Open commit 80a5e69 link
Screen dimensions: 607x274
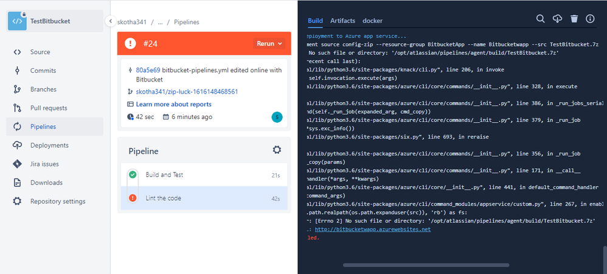click(x=148, y=70)
